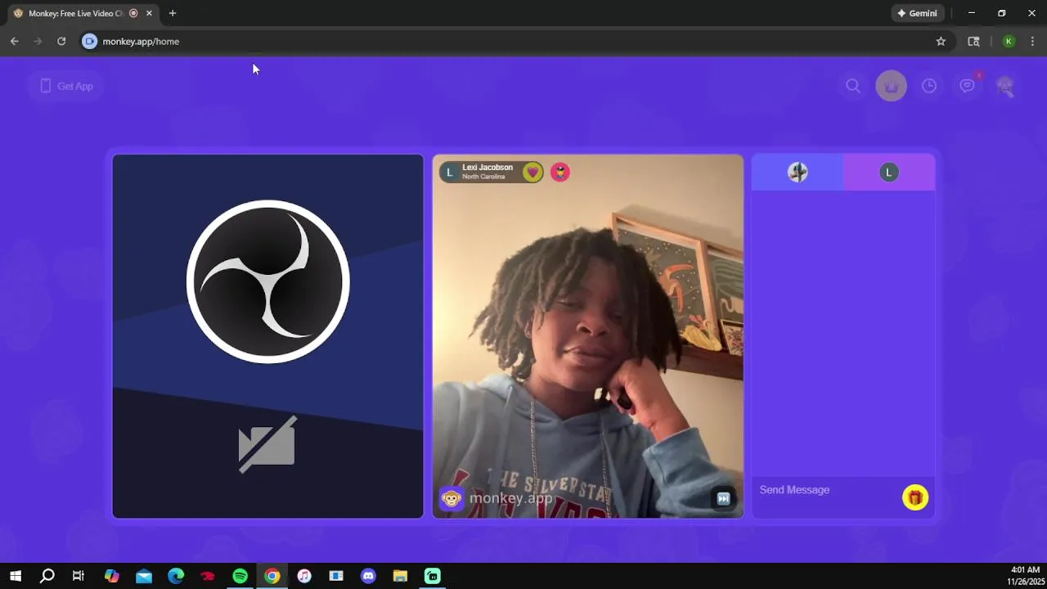Select the Monkey: Free Live Video Chat tab
Image resolution: width=1047 pixels, height=589 pixels.
[x=82, y=13]
